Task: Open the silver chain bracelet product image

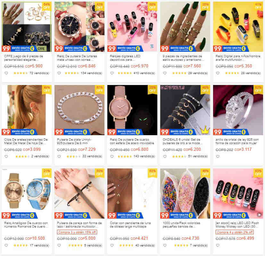Action: click(x=79, y=110)
